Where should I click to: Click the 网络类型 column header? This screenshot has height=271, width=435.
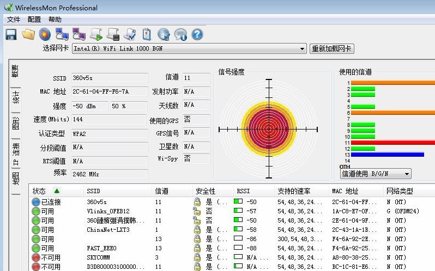(409, 191)
